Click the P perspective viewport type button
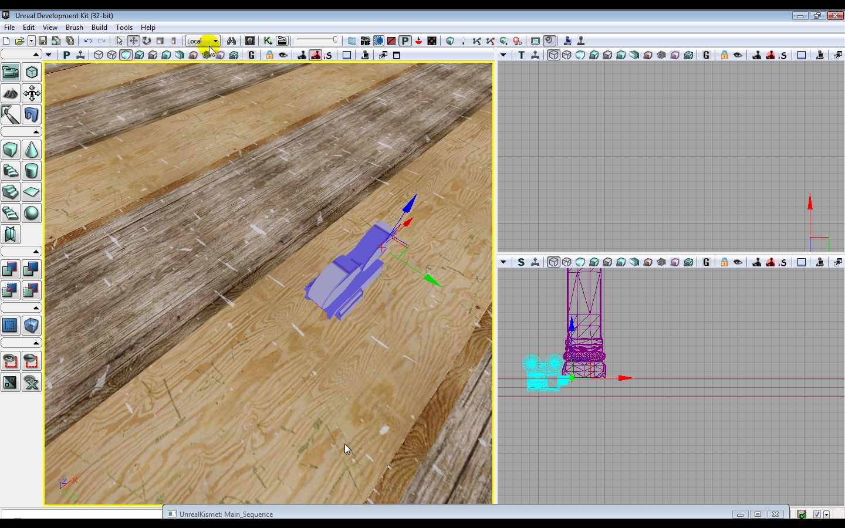The height and width of the screenshot is (528, 845). pos(66,55)
